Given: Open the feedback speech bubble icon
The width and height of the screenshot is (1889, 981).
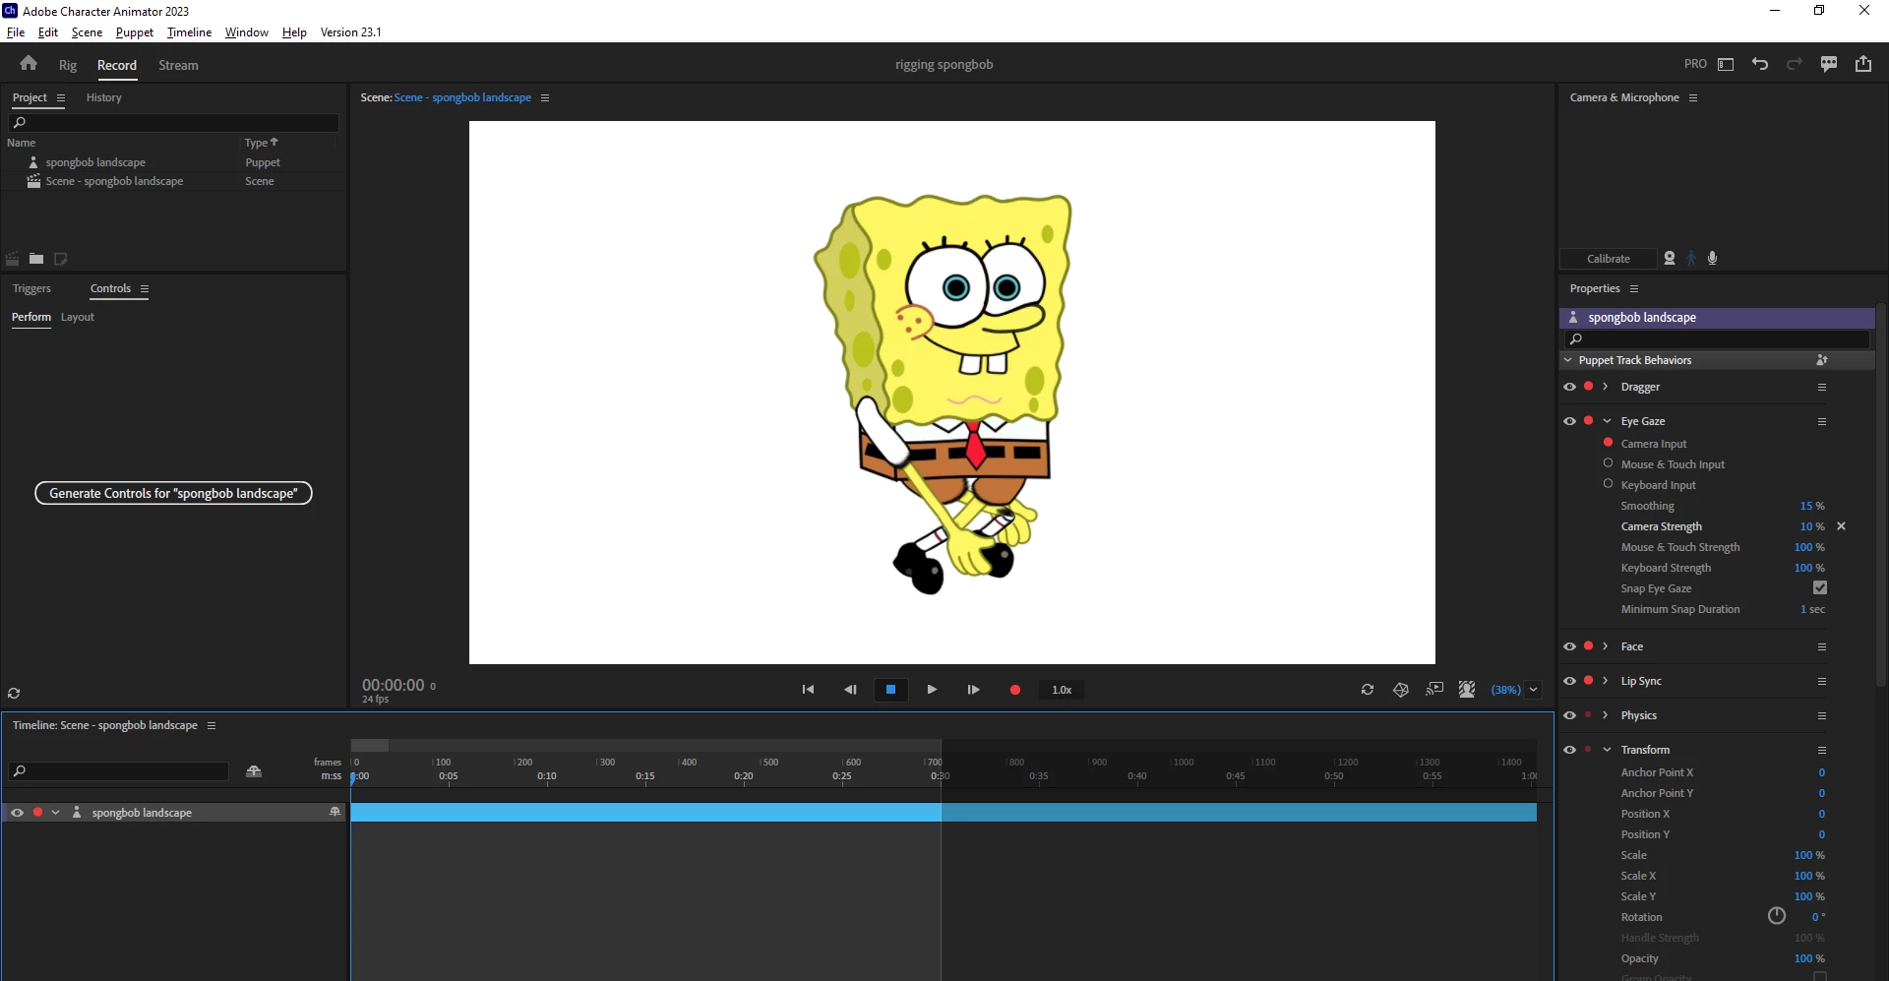Looking at the screenshot, I should 1829,64.
